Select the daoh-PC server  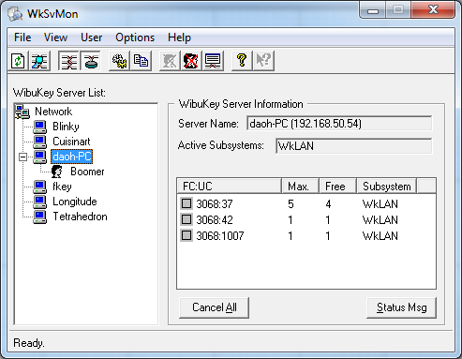point(72,157)
